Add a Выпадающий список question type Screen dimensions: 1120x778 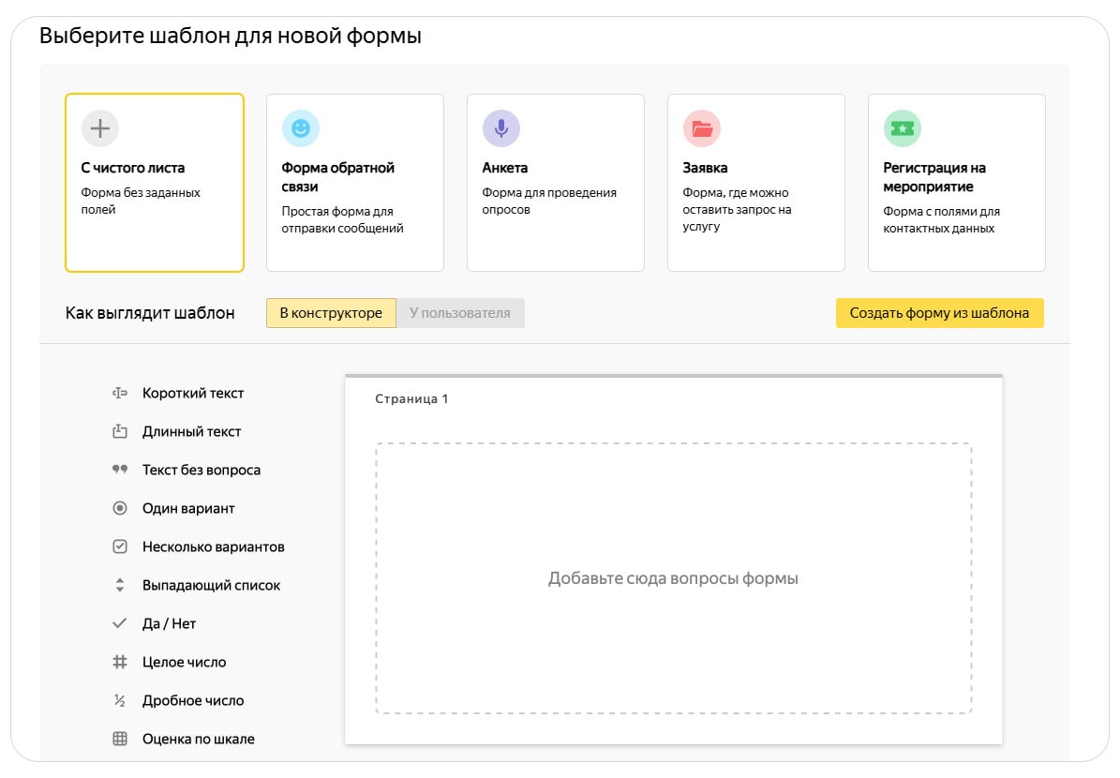pyautogui.click(x=119, y=585)
